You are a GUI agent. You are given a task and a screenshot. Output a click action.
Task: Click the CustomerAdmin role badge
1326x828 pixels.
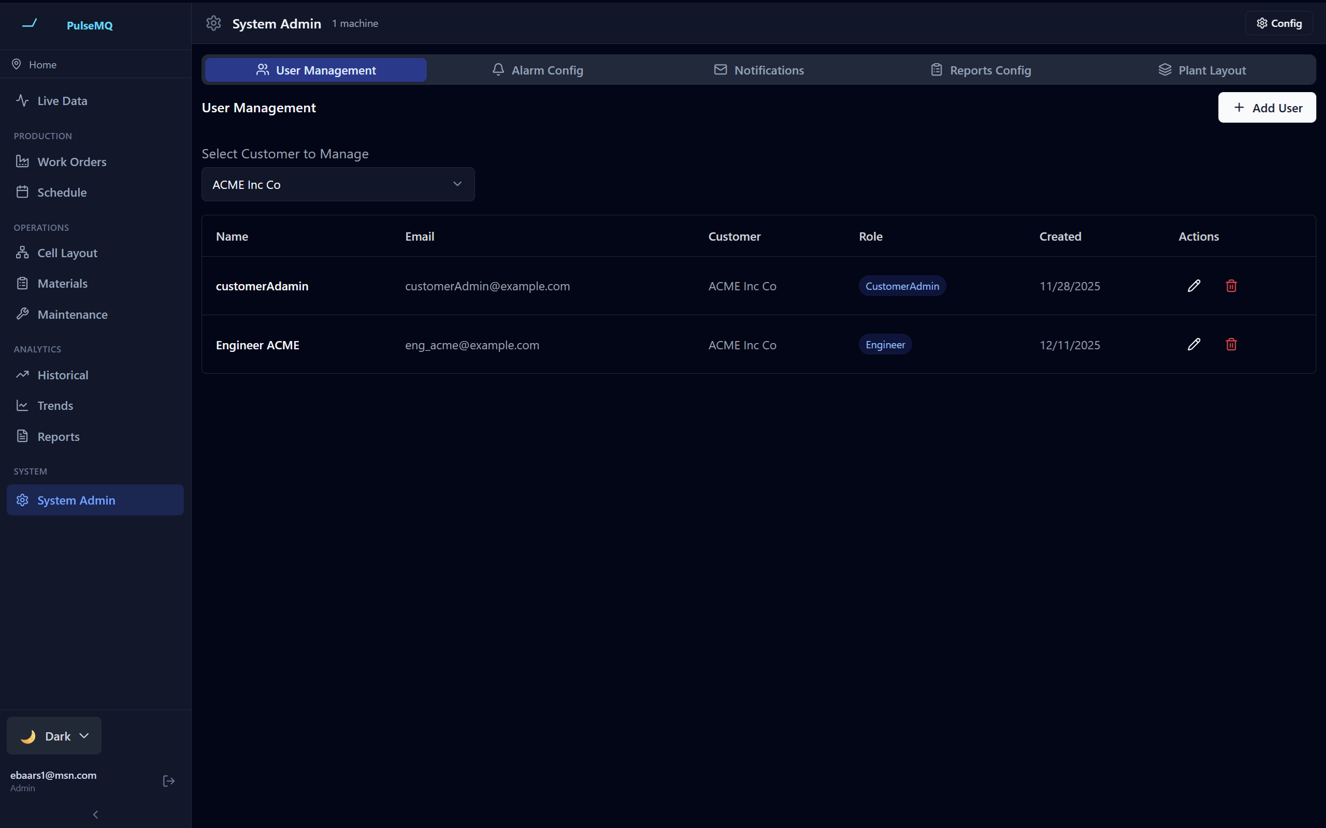tap(902, 286)
